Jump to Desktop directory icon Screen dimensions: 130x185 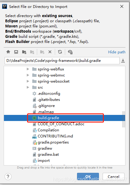pyautogui.click(x=16, y=52)
